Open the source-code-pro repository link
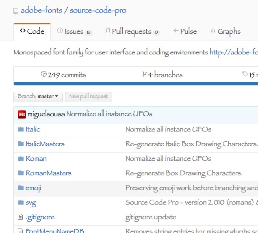Image resolution: width=258 pixels, height=233 pixels. point(98,11)
